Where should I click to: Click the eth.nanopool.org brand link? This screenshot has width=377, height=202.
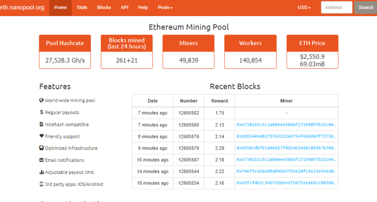point(22,8)
